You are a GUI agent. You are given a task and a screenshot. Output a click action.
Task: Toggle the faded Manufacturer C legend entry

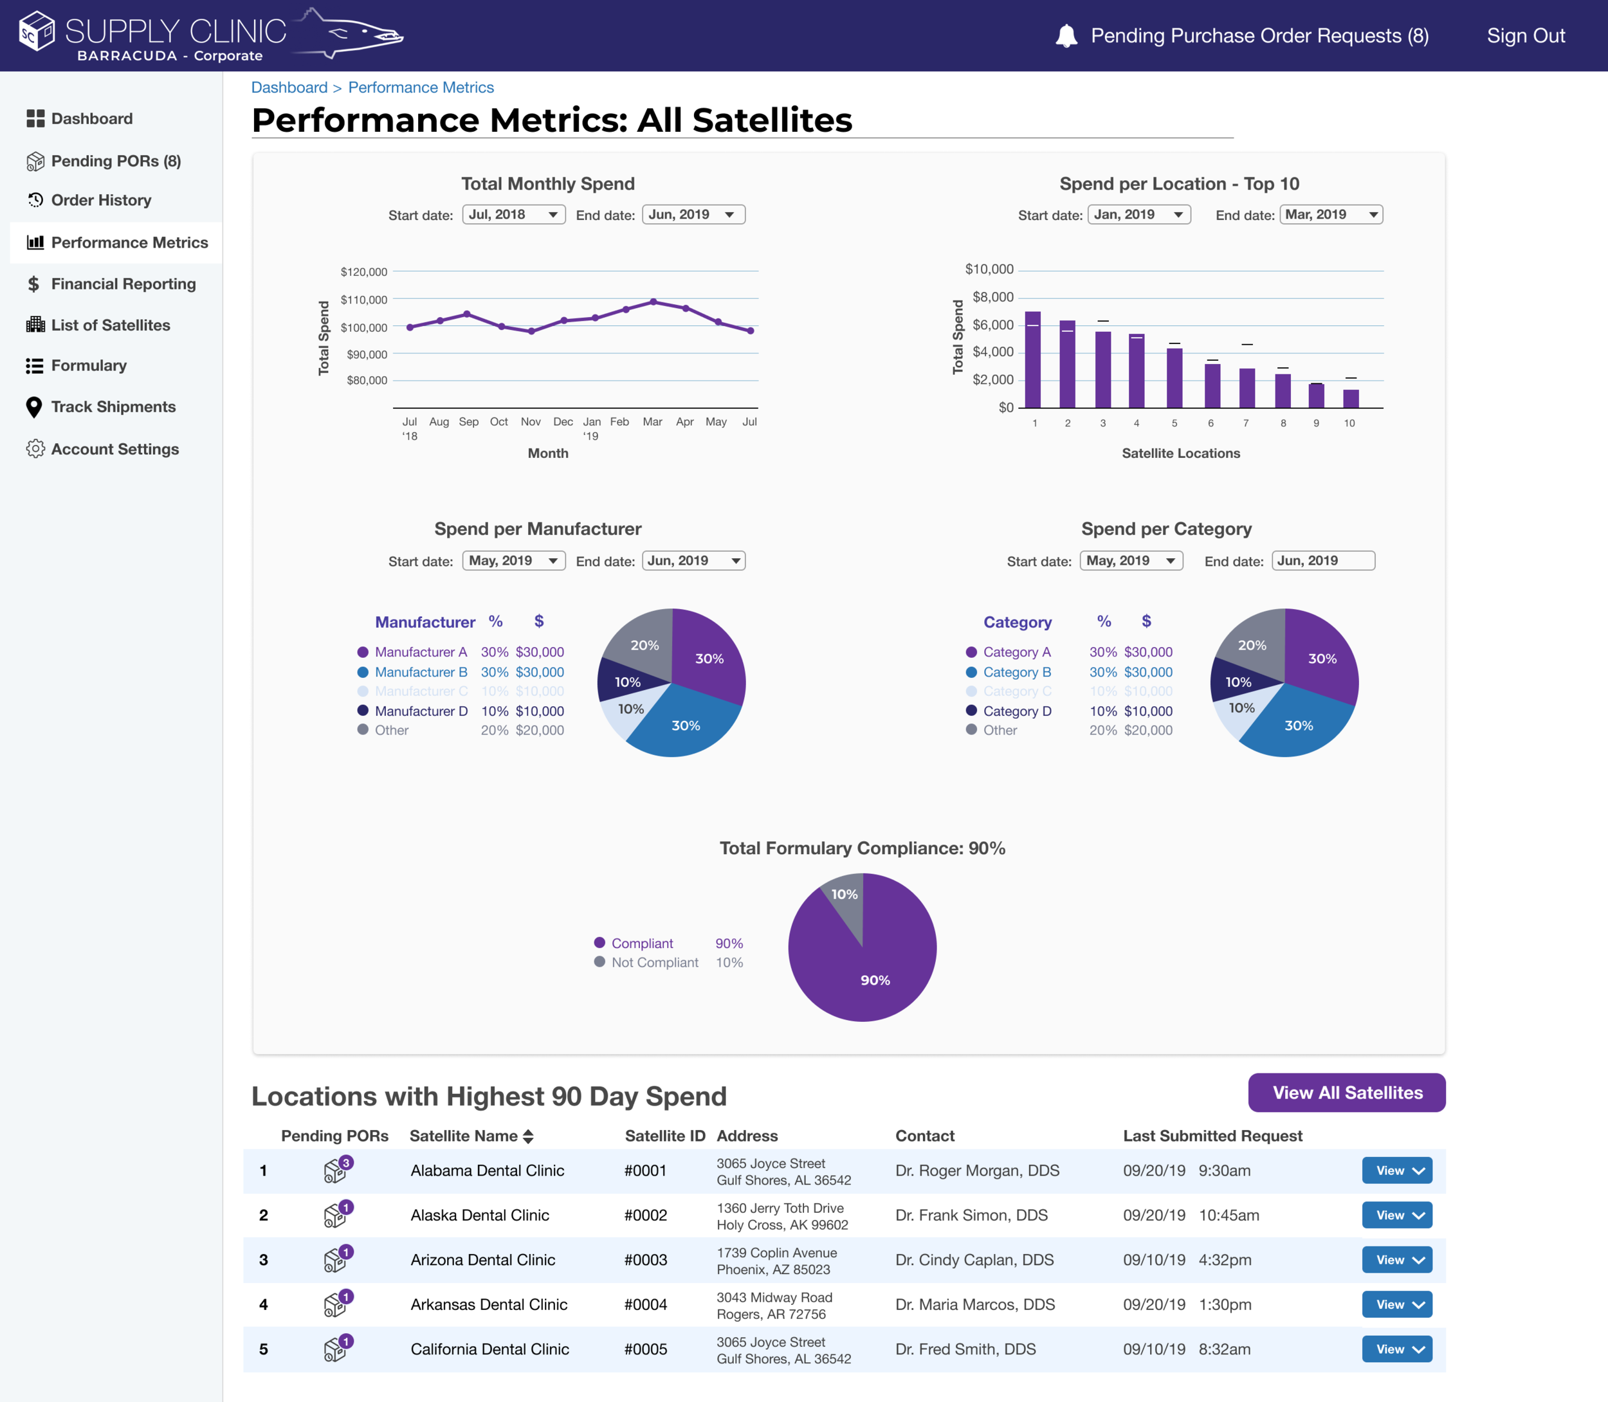[460, 691]
